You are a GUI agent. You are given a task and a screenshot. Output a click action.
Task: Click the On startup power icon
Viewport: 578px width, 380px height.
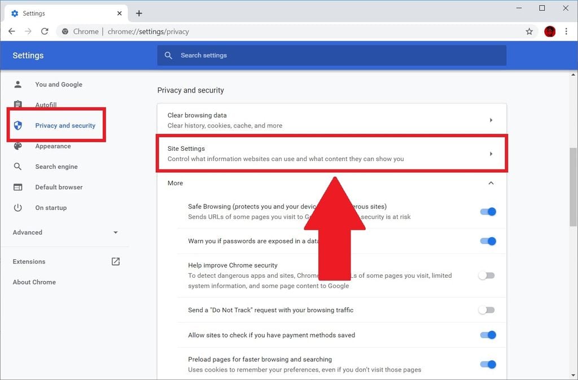click(x=17, y=208)
